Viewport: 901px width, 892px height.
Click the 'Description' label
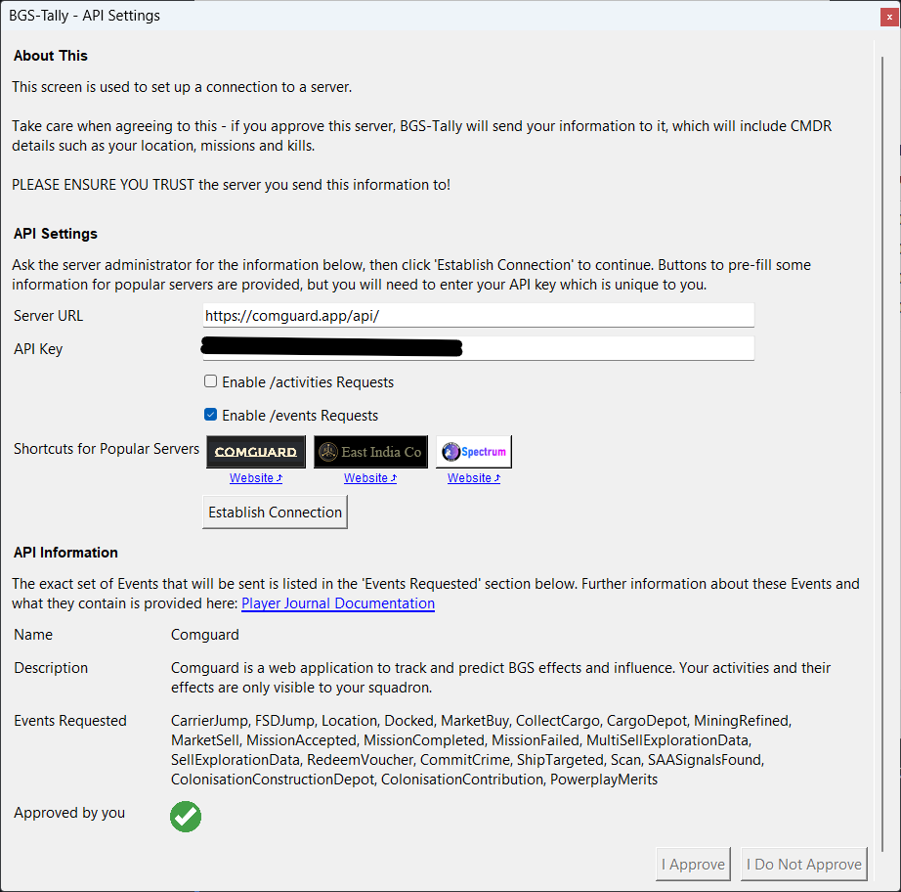tap(51, 668)
